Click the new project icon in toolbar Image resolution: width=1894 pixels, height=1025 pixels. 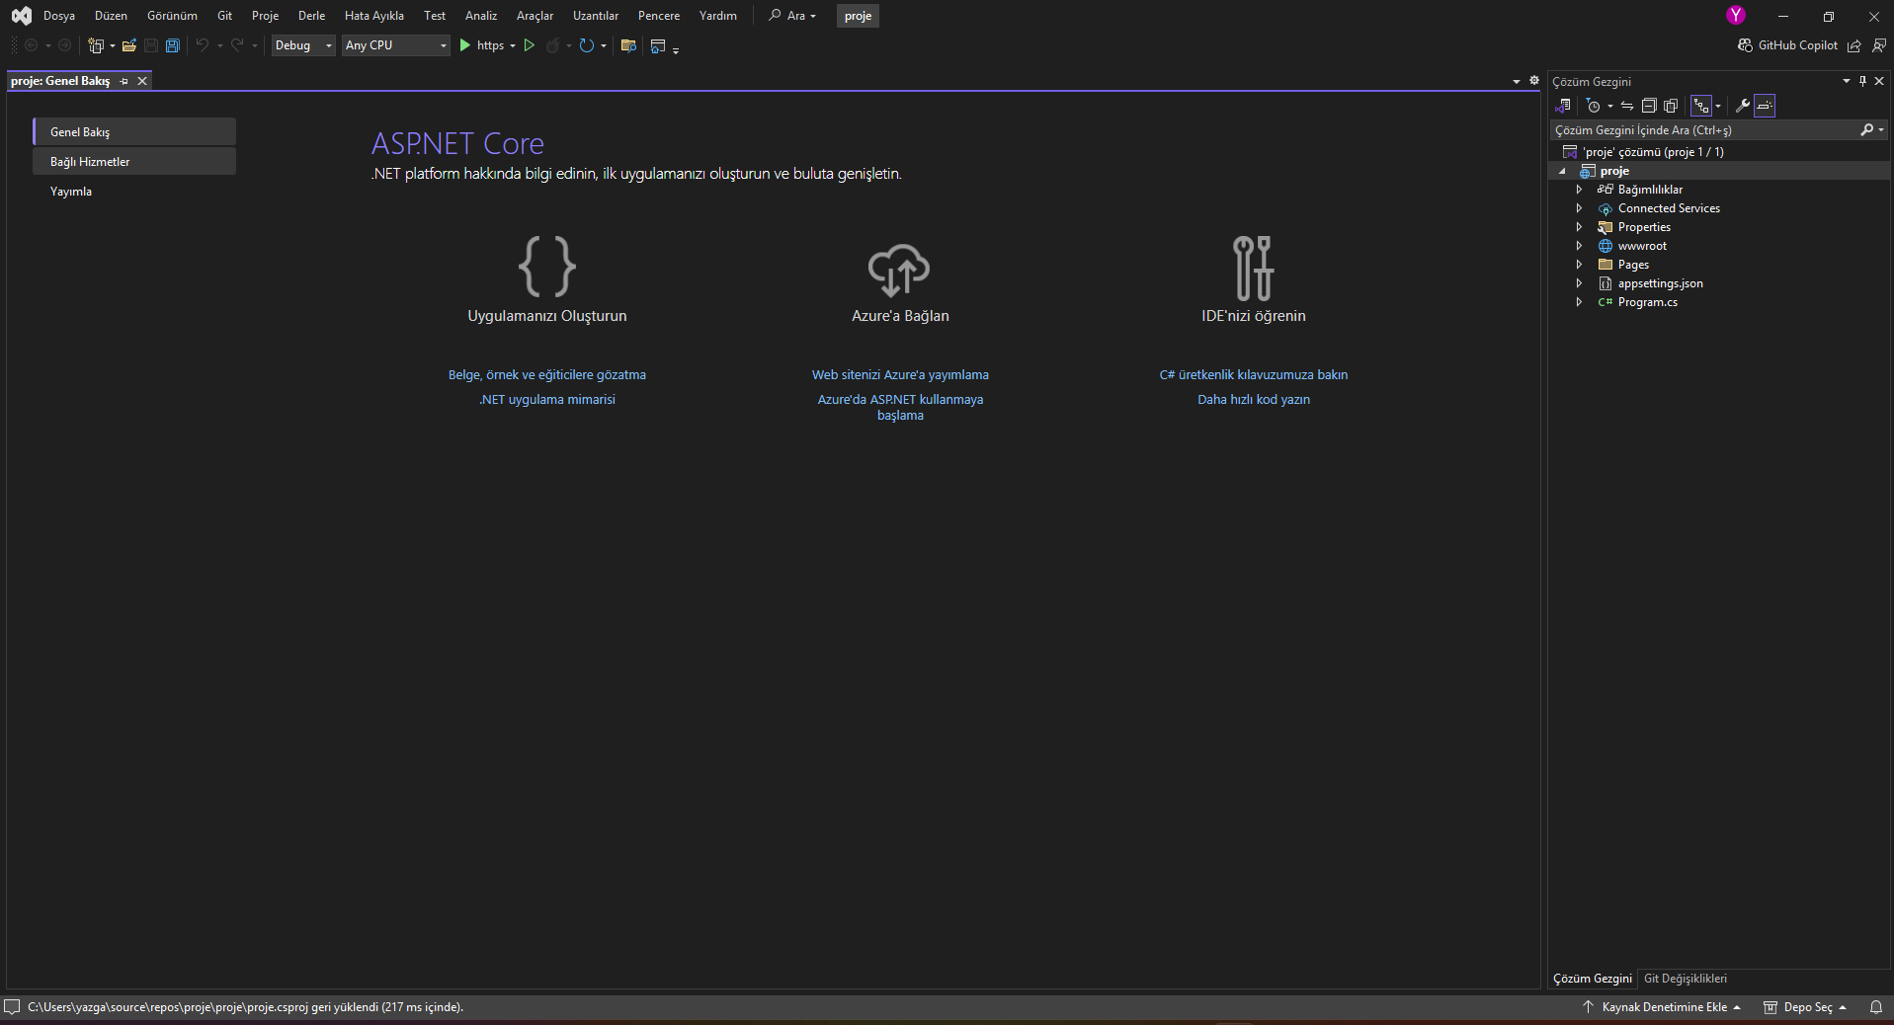pos(96,45)
